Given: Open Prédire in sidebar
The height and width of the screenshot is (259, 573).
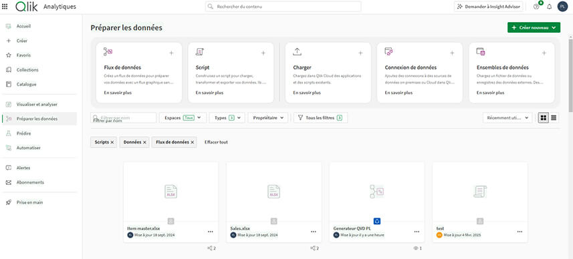Looking at the screenshot, I should click(x=23, y=134).
